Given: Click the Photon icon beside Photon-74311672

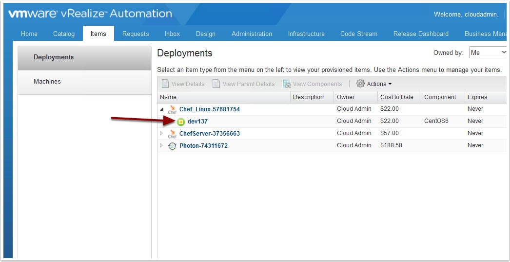Looking at the screenshot, I should [172, 146].
